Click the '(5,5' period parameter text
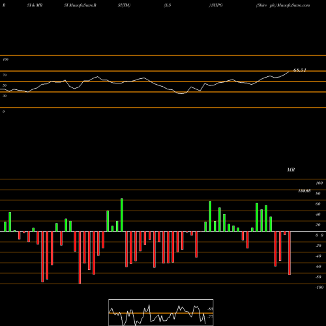 (x=168, y=5)
